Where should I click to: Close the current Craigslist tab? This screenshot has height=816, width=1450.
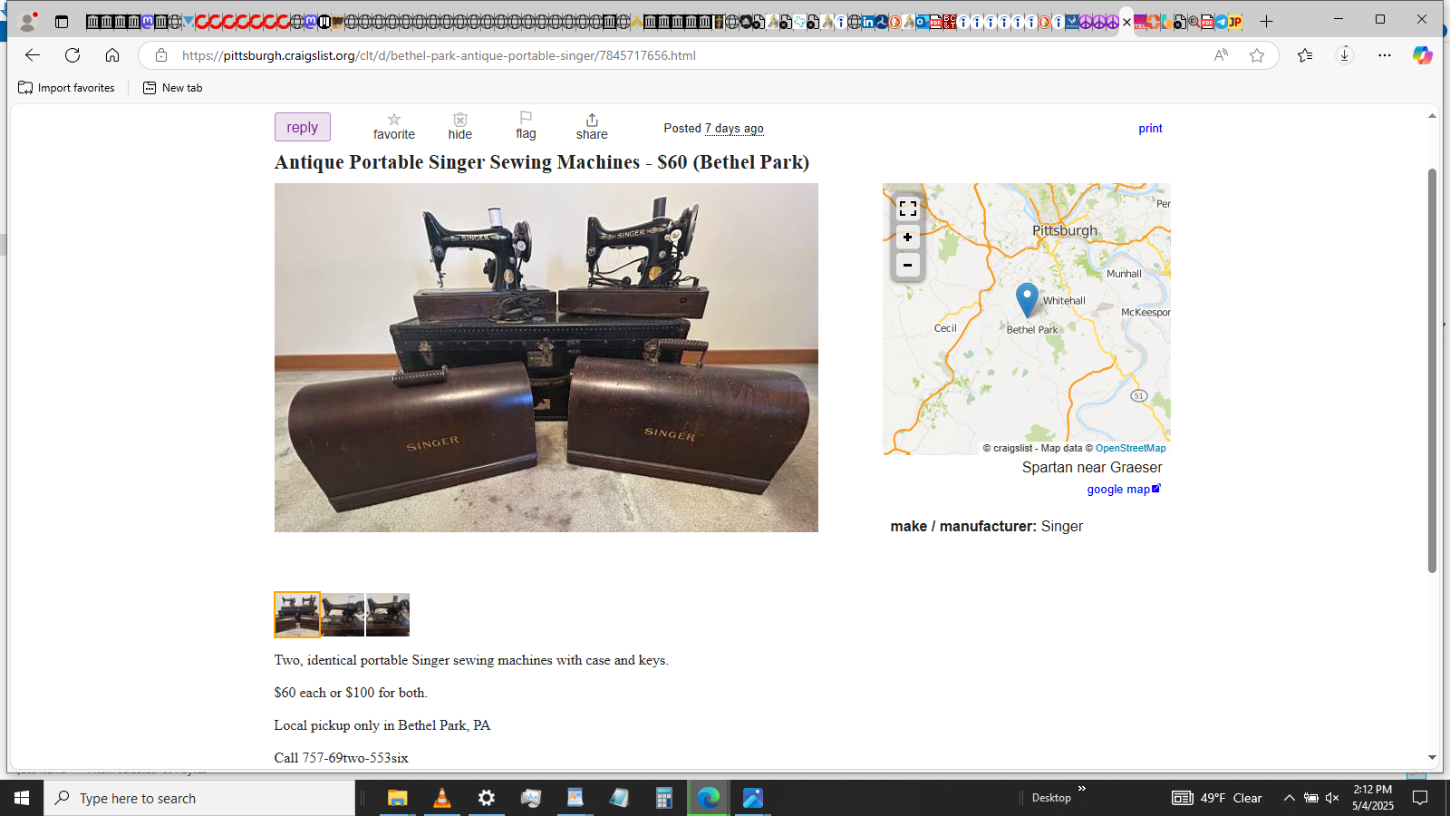(1126, 23)
